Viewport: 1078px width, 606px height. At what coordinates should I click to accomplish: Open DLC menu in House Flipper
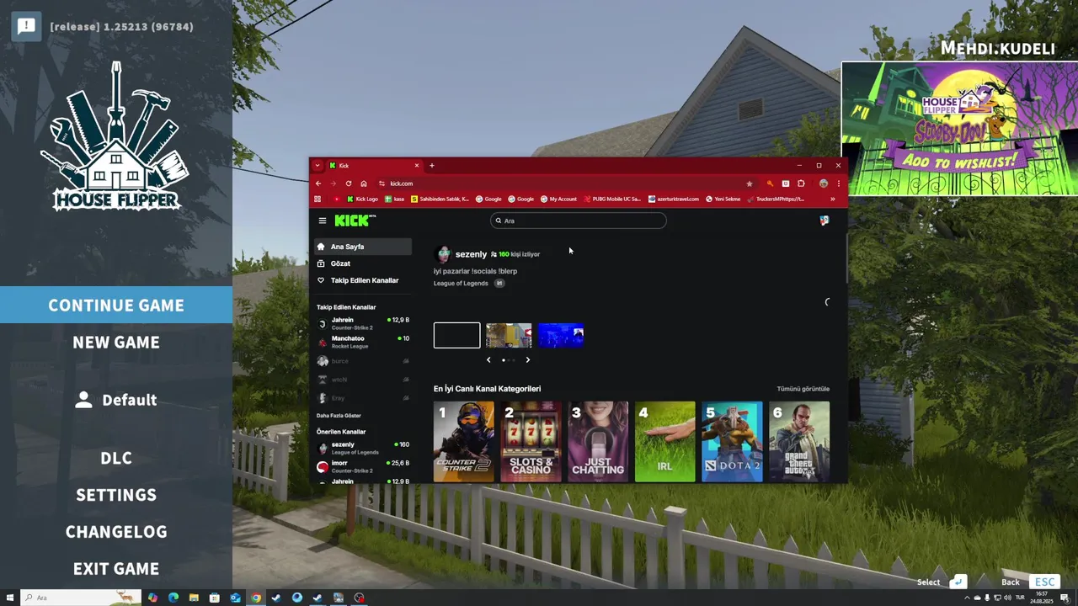click(x=116, y=458)
